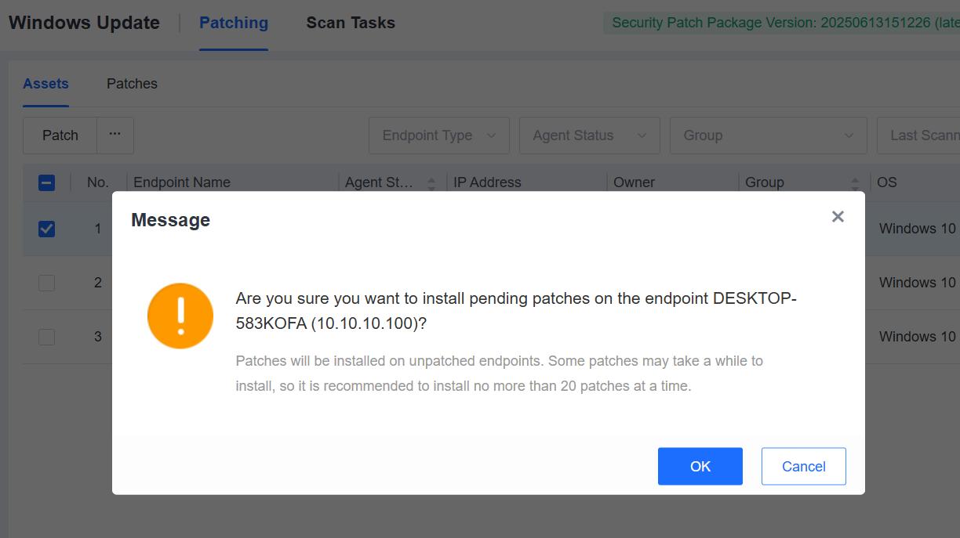This screenshot has height=538, width=960.
Task: Click the Endpoint Name column header
Action: pos(182,182)
